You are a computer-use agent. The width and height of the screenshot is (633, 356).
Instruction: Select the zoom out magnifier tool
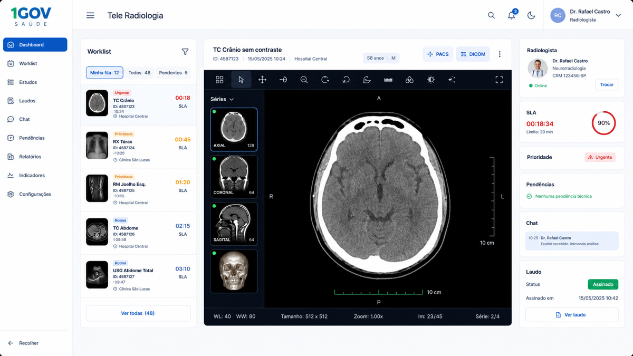(x=304, y=80)
